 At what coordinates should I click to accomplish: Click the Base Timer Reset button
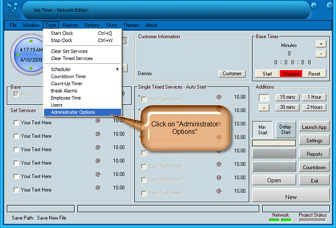[x=314, y=74]
